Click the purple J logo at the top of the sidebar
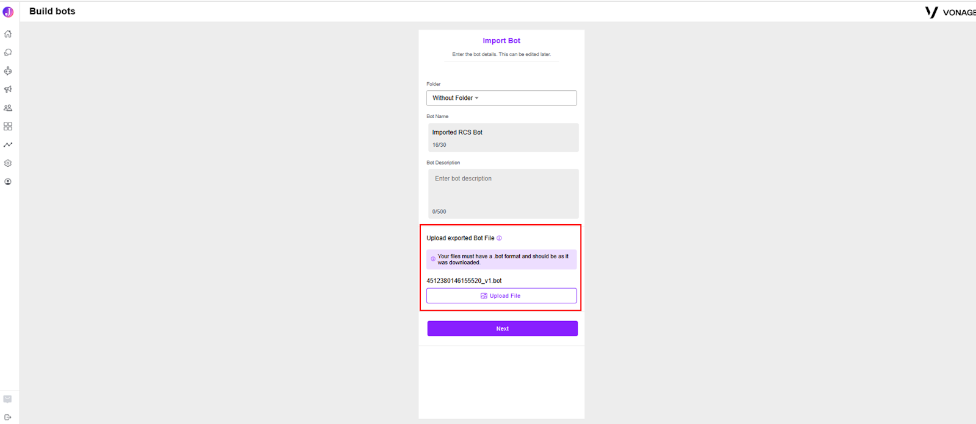 pyautogui.click(x=8, y=12)
